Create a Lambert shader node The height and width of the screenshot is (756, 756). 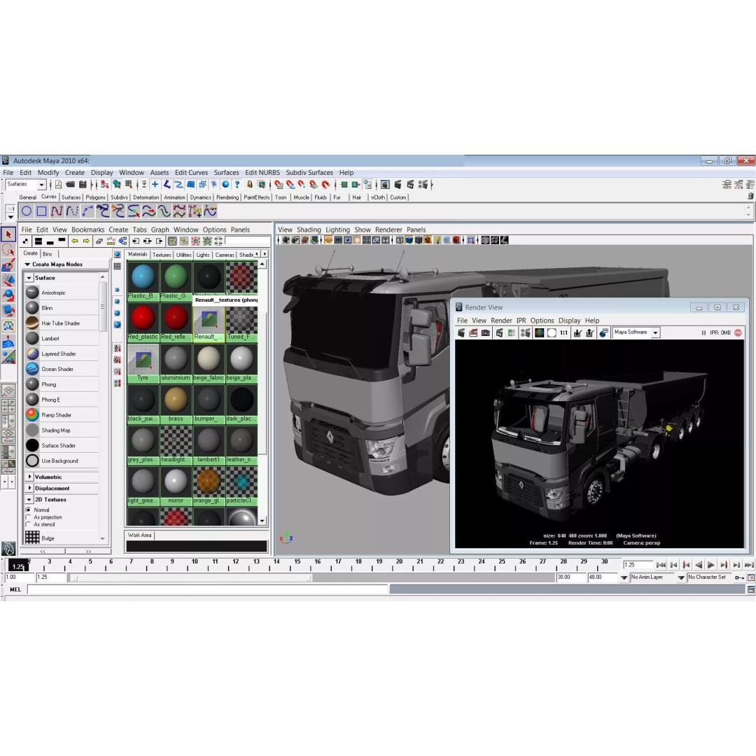tap(62, 339)
